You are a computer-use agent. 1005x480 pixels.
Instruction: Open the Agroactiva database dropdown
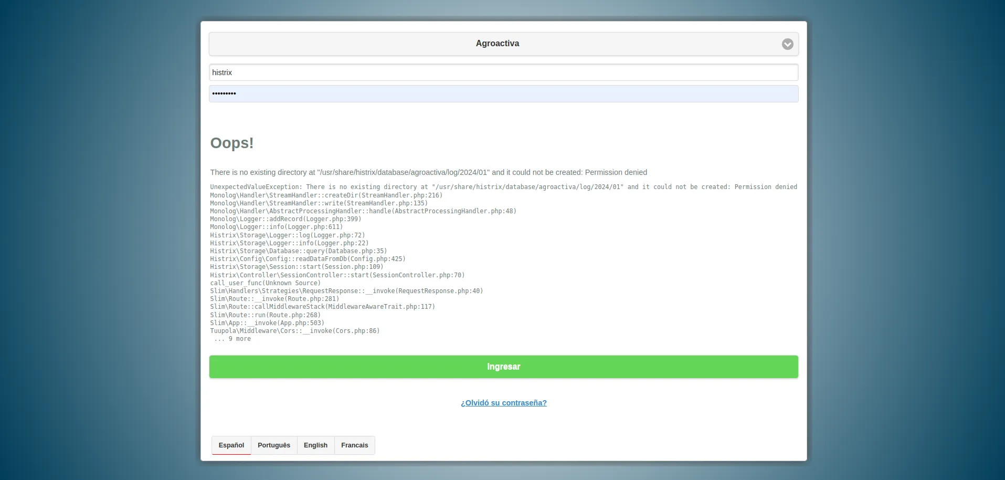pyautogui.click(x=497, y=44)
